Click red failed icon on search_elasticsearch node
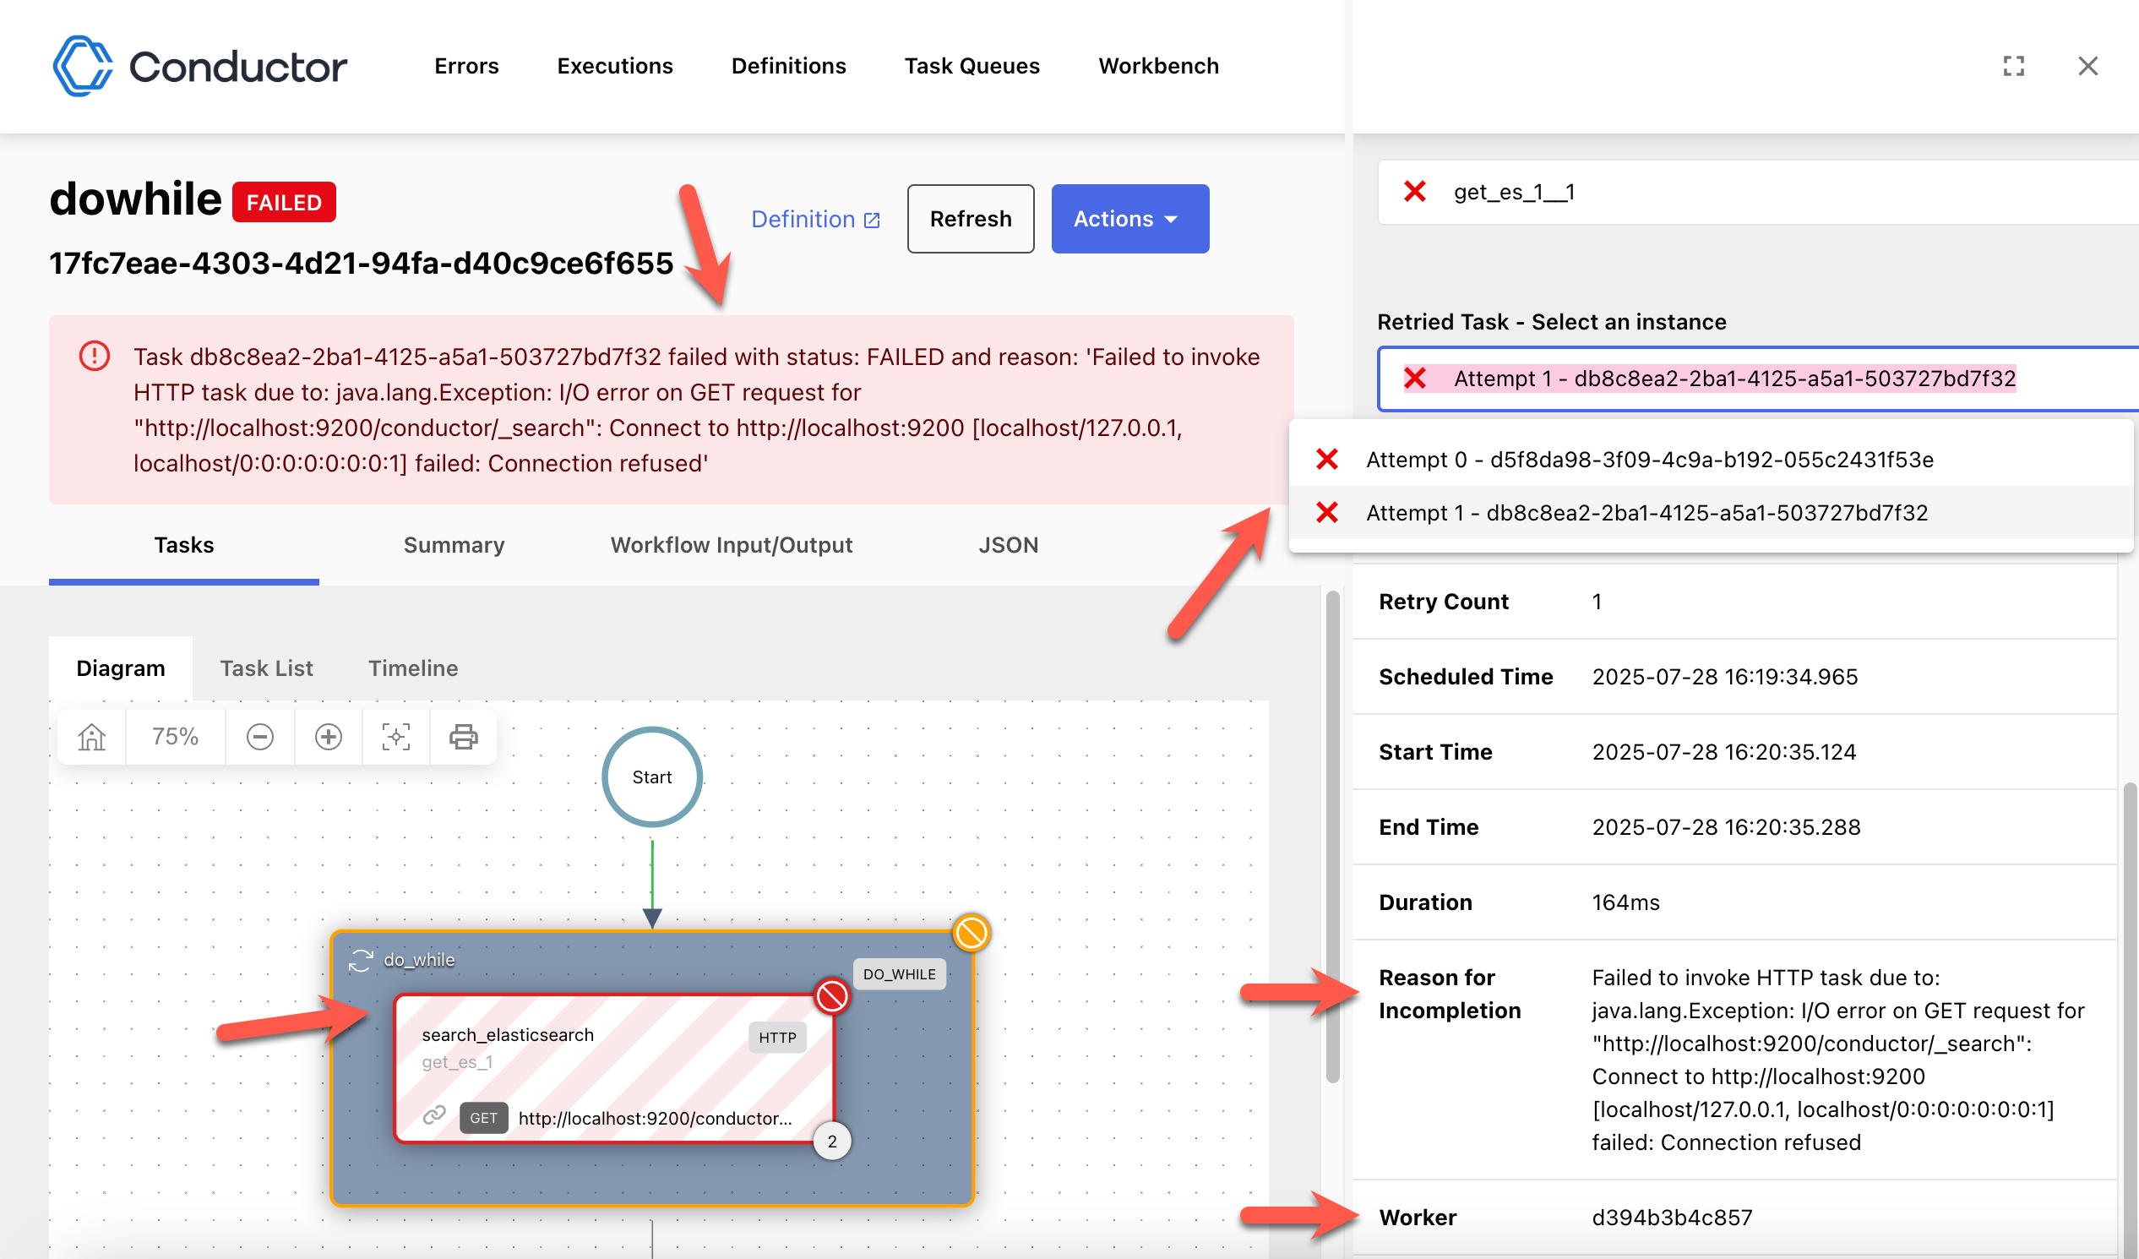Image resolution: width=2139 pixels, height=1259 pixels. tap(832, 996)
